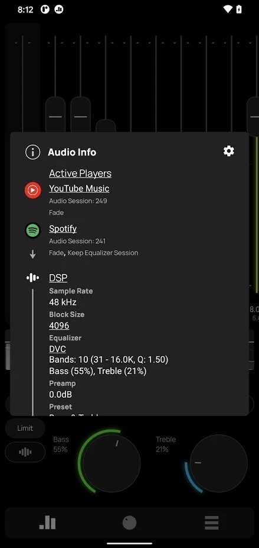Toggle the Limit button

(25, 428)
